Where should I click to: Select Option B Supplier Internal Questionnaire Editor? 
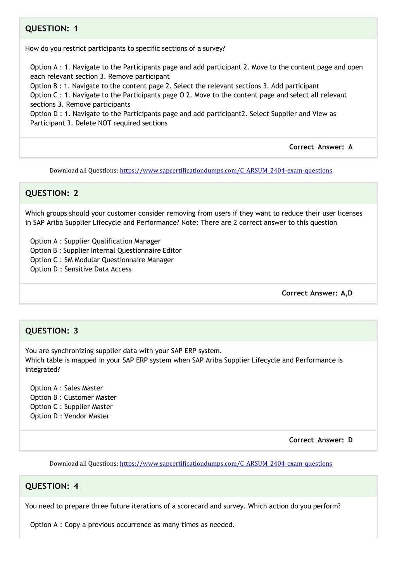(106, 250)
